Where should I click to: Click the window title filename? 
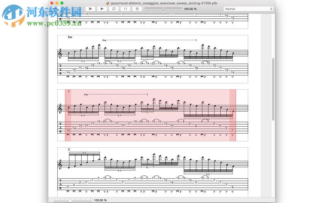point(164,3)
